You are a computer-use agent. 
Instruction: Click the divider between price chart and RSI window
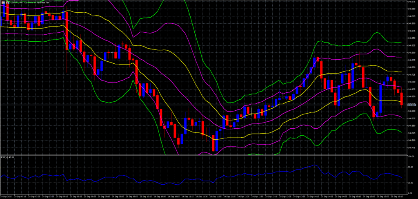(x=204, y=155)
